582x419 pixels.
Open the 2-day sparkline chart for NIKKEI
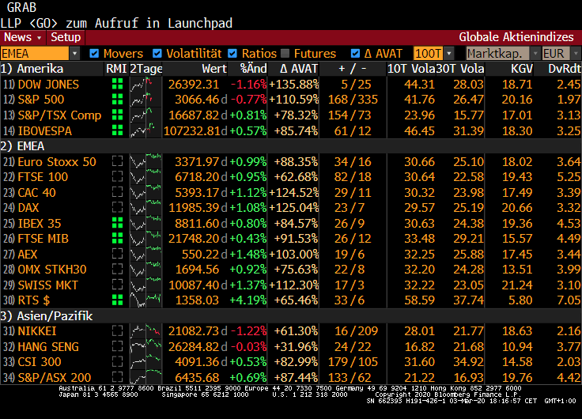pyautogui.click(x=145, y=331)
